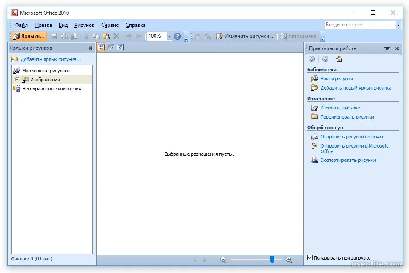Click the Добавить ярлык рисунка link
Screen dimensions: 409x273
pos(51,59)
